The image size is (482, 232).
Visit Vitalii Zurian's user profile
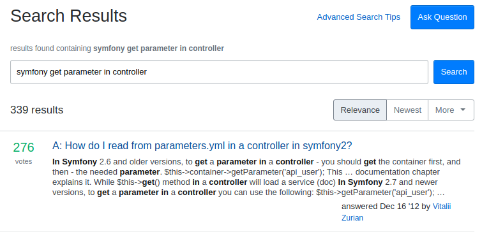396,212
